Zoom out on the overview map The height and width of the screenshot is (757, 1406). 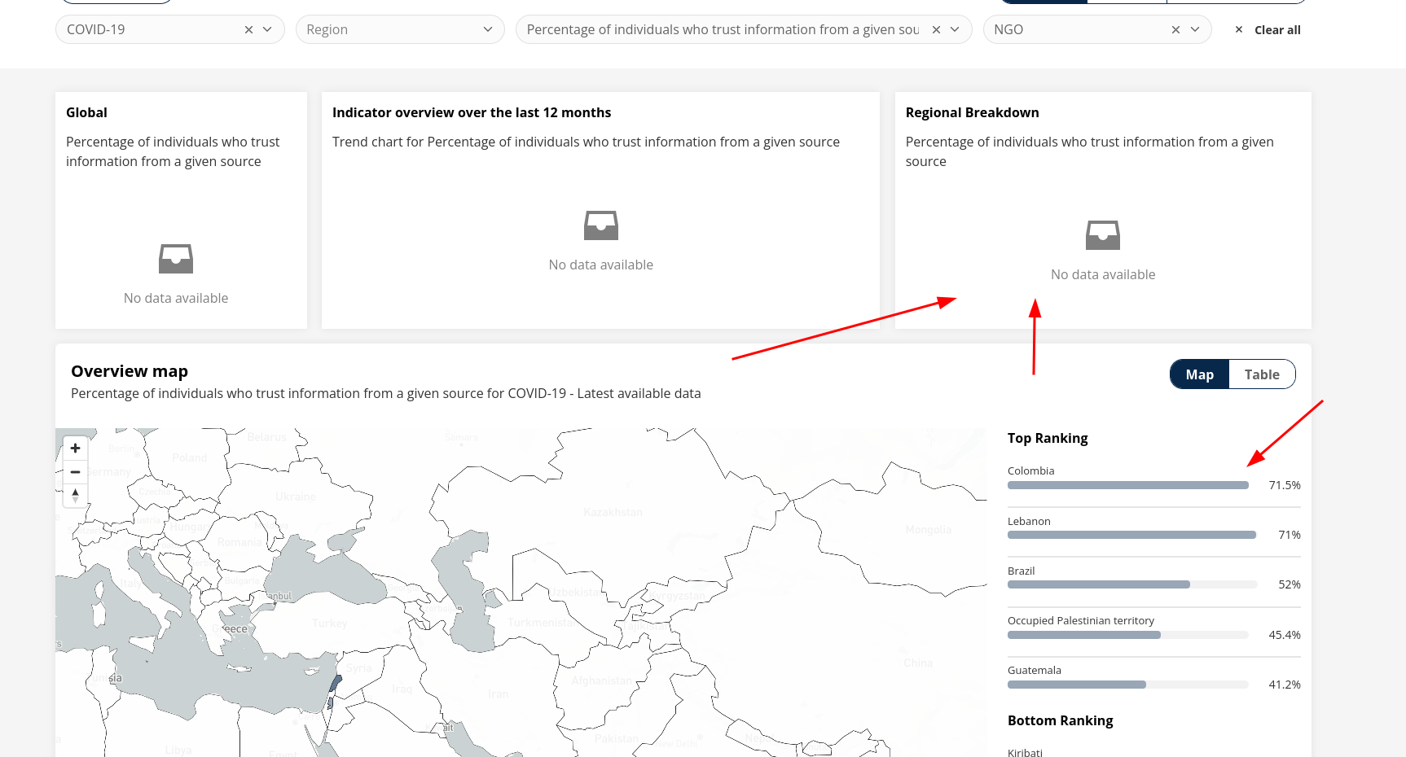[x=75, y=472]
